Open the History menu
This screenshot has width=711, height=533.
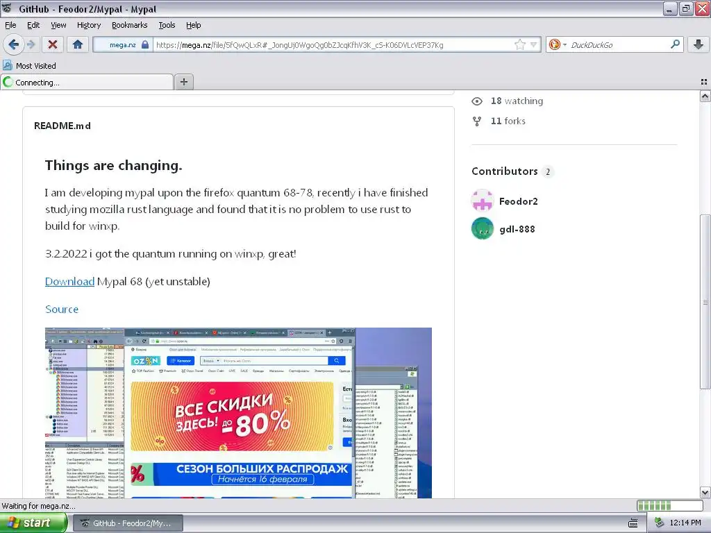[88, 25]
